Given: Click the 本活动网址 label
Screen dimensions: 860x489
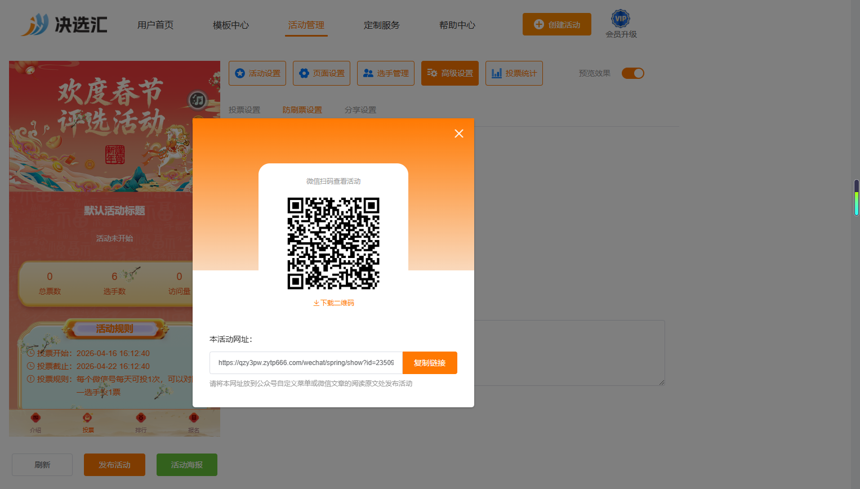Looking at the screenshot, I should pyautogui.click(x=231, y=339).
